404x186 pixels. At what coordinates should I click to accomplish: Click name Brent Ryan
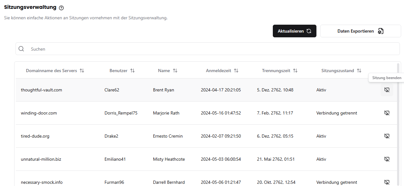click(163, 90)
